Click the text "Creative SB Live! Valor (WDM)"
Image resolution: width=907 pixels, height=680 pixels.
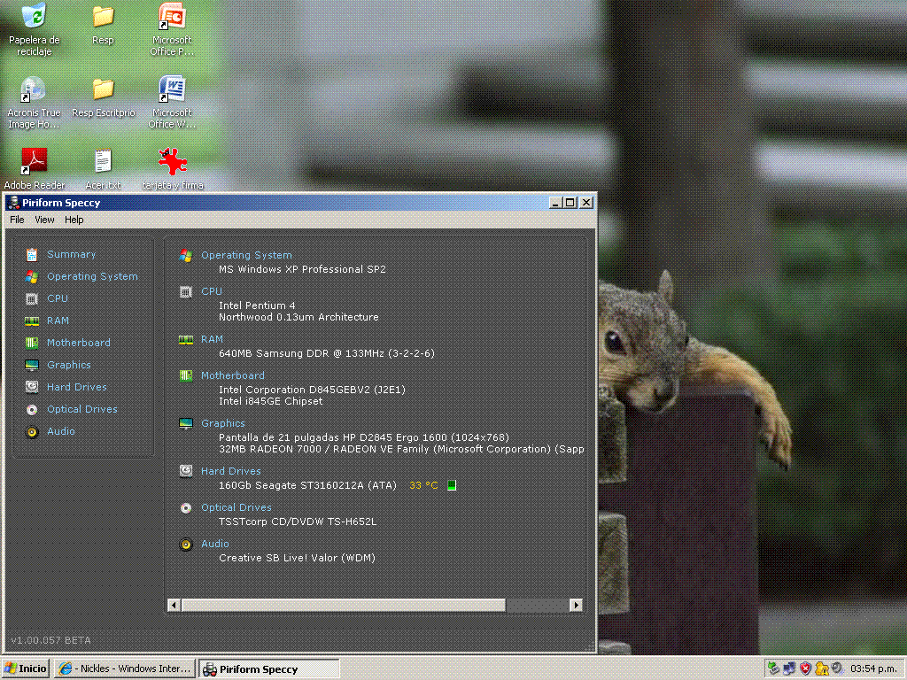[x=297, y=558]
